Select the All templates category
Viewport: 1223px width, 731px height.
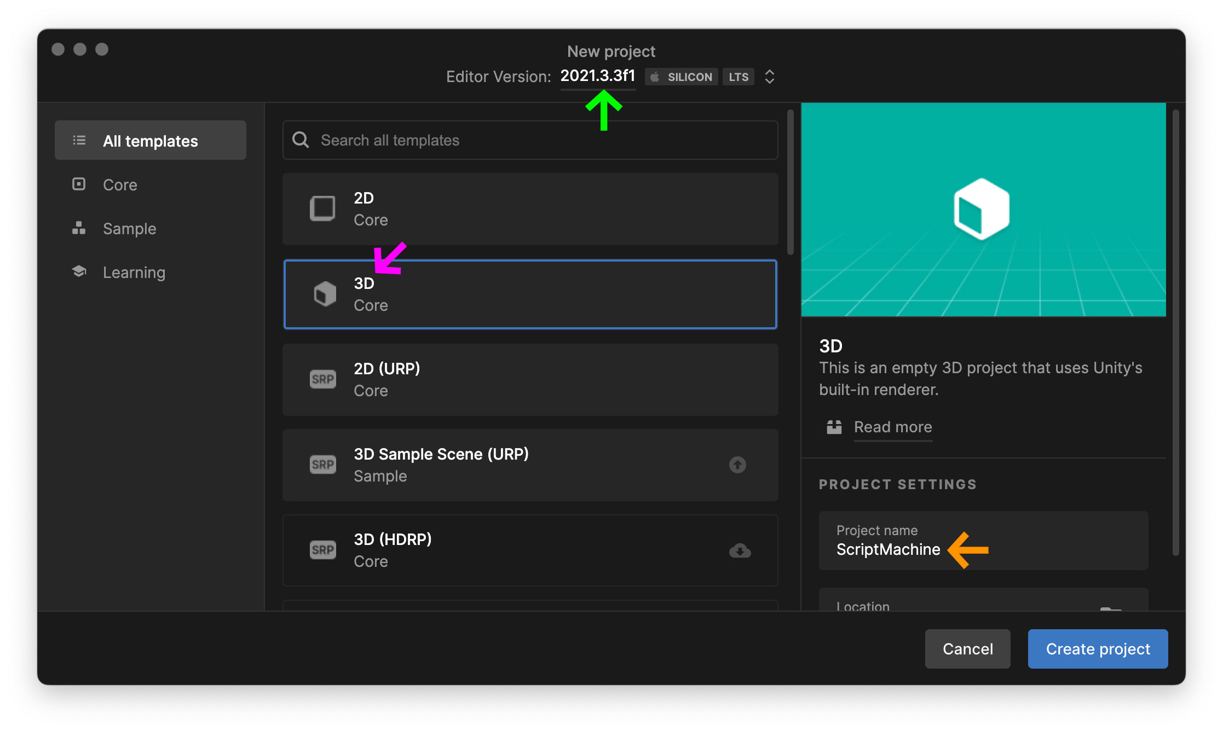[x=151, y=141]
